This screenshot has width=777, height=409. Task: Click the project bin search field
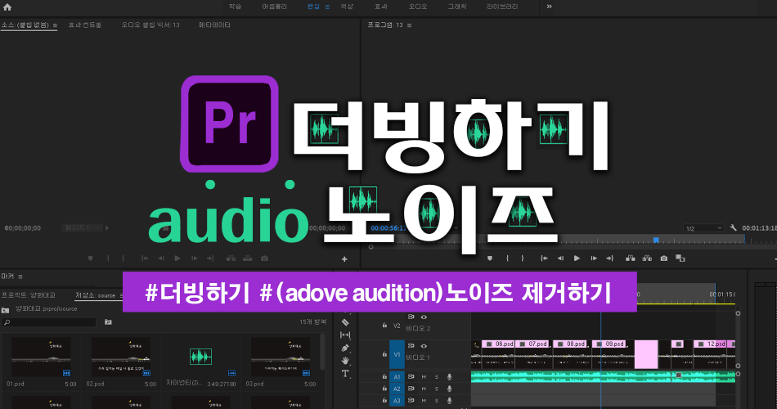(48, 322)
